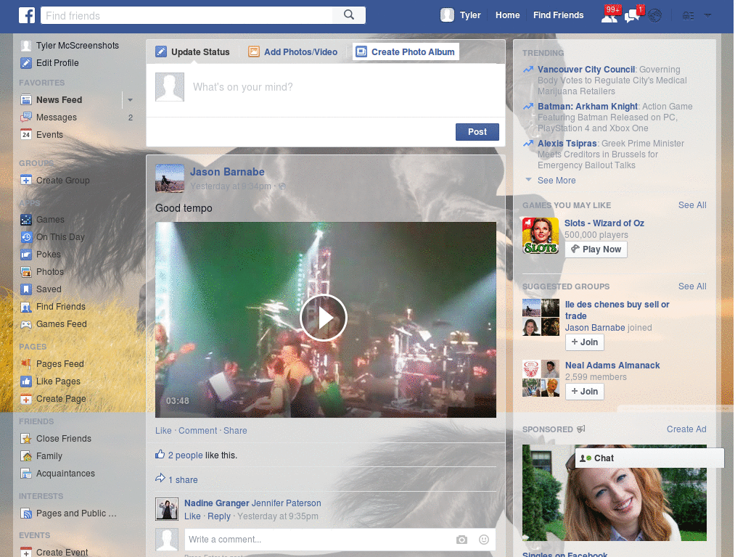Click the Acquaintances list icon
This screenshot has width=743, height=557.
[26, 474]
